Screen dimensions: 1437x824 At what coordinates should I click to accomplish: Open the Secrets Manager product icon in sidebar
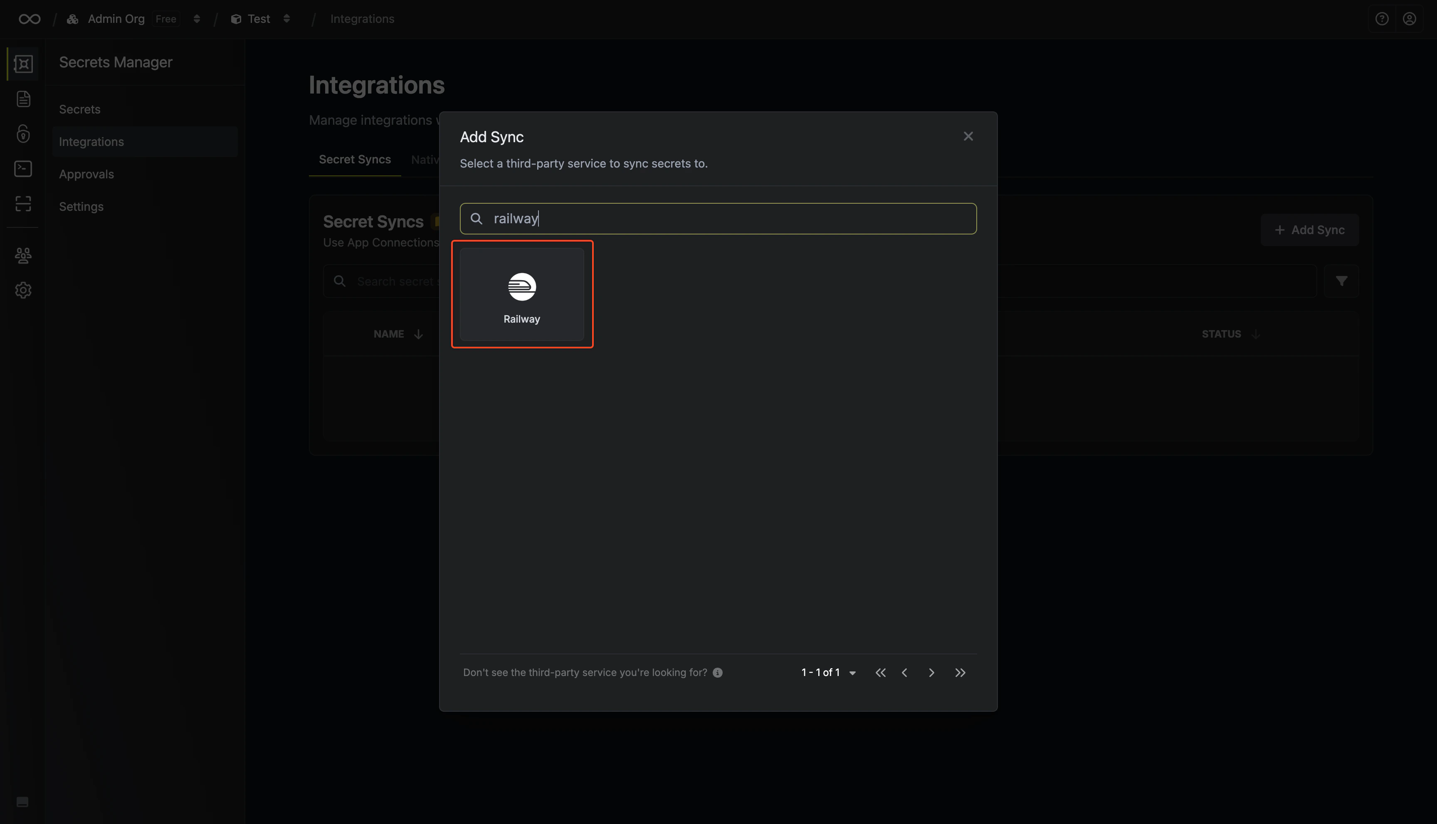tap(23, 64)
